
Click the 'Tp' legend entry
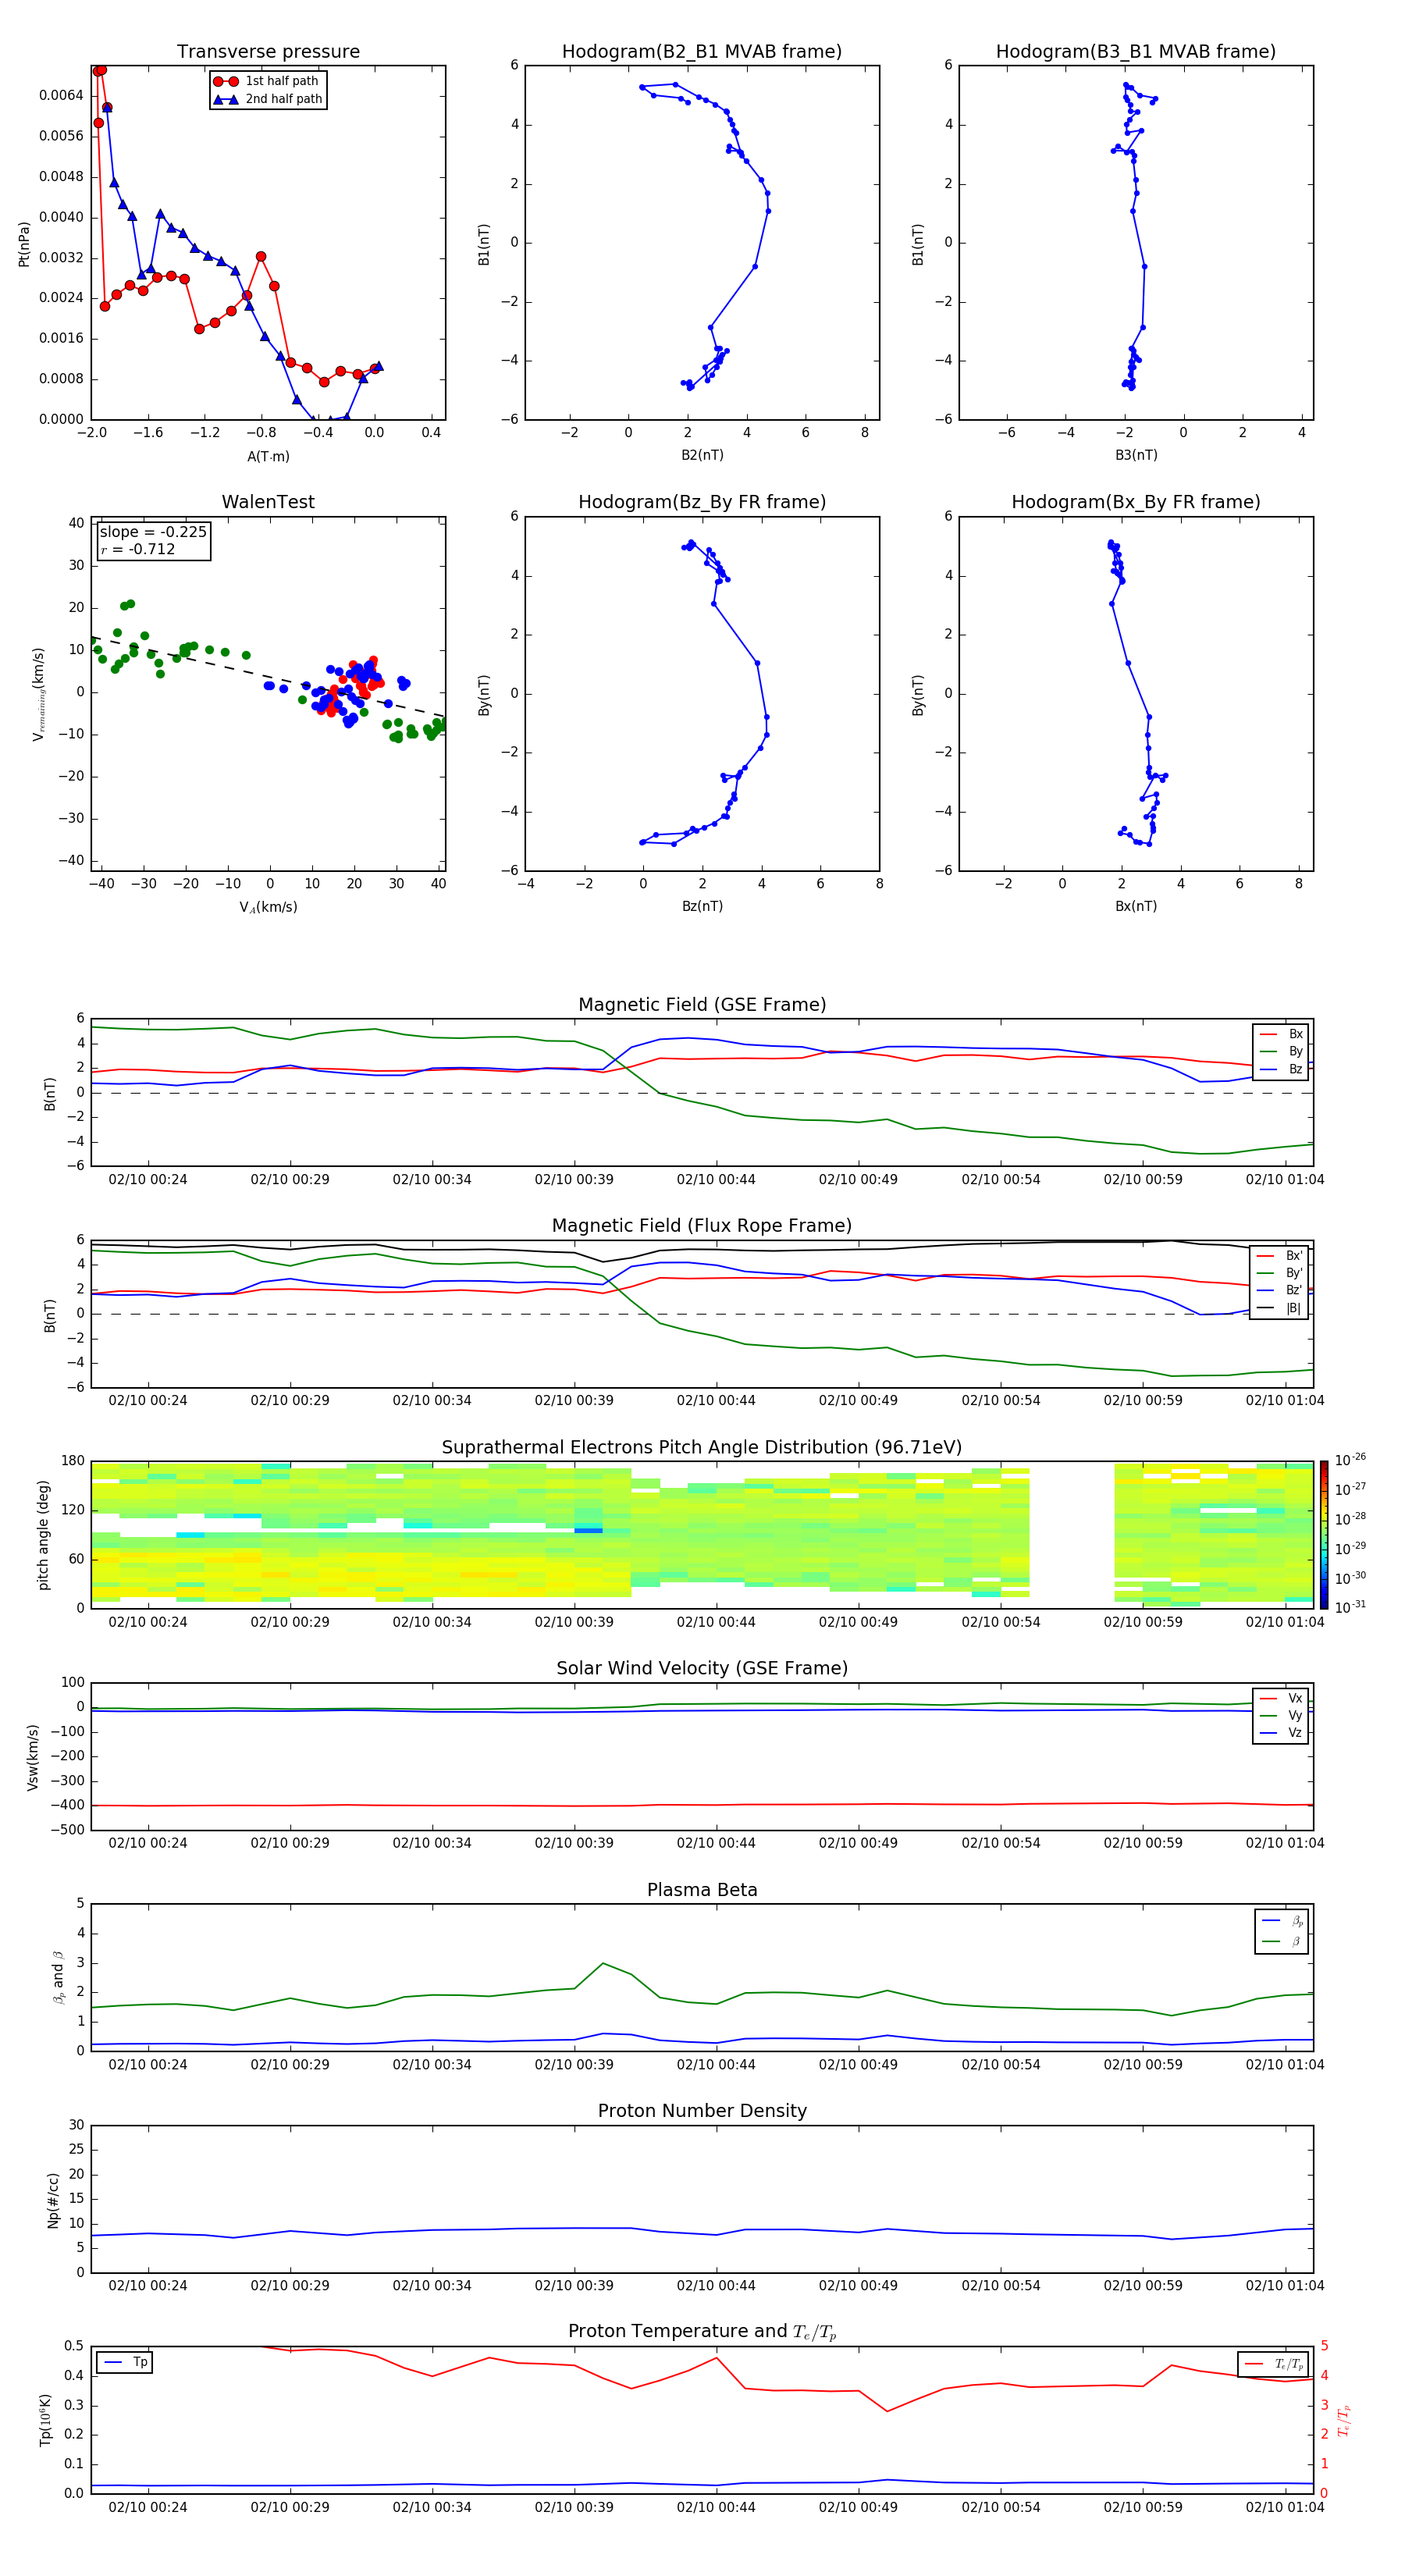tap(125, 2362)
